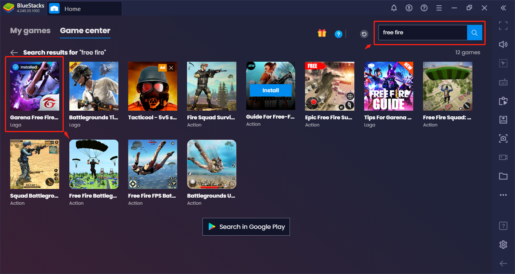The width and height of the screenshot is (515, 274).
Task: Open the media folder icon
Action: [x=503, y=176]
